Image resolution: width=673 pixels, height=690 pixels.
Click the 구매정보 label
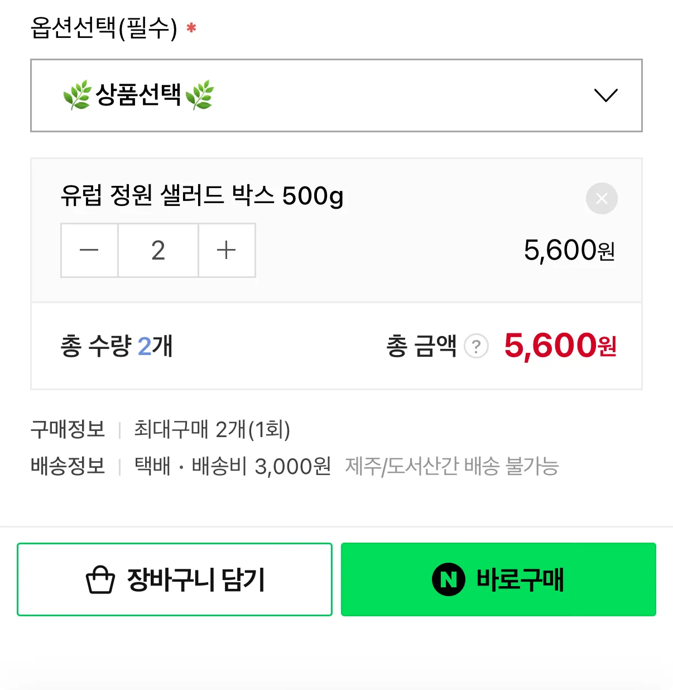tap(68, 429)
